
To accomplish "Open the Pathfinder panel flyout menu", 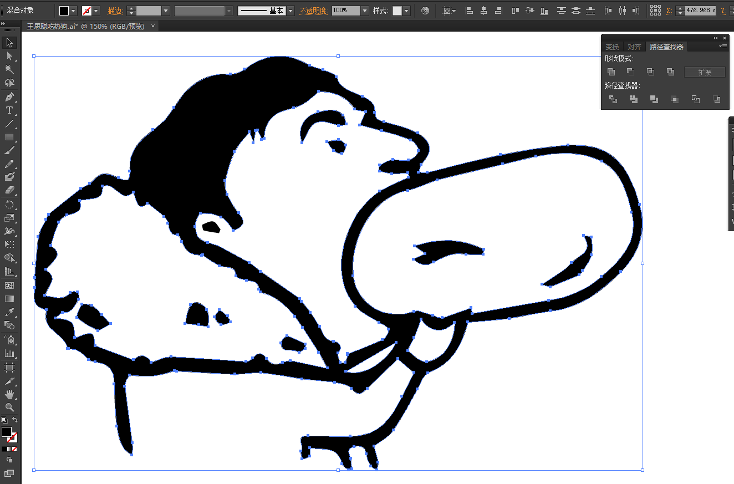I will pyautogui.click(x=723, y=47).
